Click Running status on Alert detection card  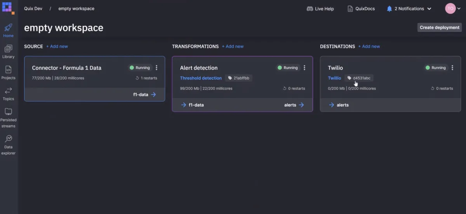click(x=288, y=68)
